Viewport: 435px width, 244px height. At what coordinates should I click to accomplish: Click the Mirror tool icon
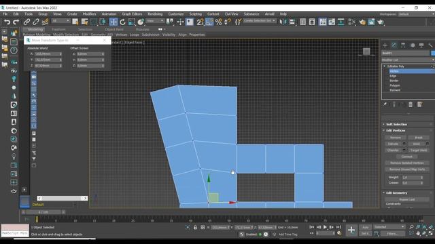tap(283, 22)
